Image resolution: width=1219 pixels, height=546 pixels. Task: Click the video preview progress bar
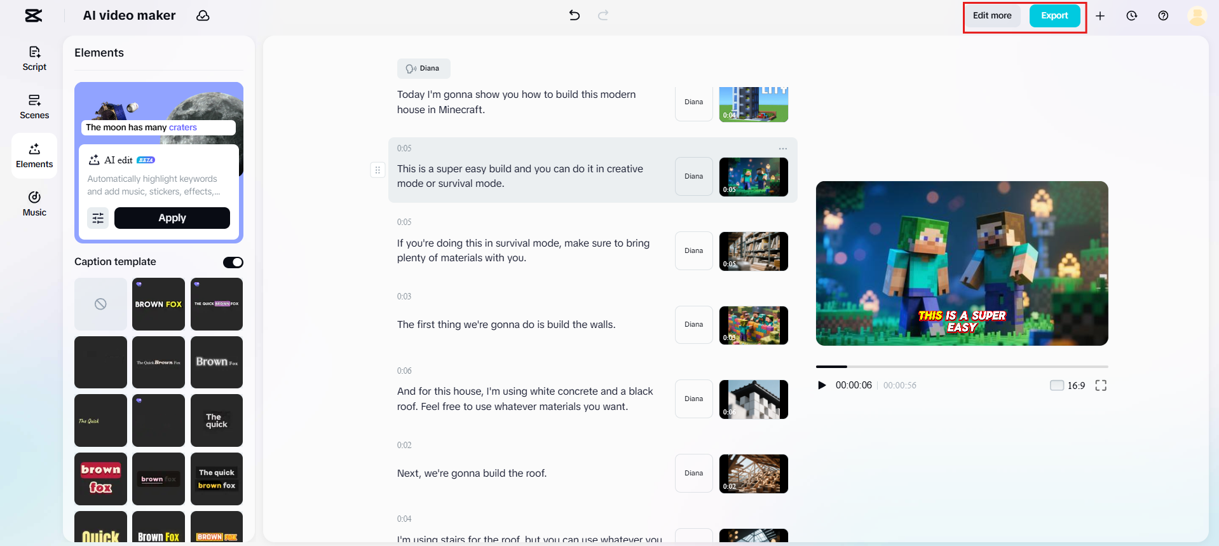point(961,367)
